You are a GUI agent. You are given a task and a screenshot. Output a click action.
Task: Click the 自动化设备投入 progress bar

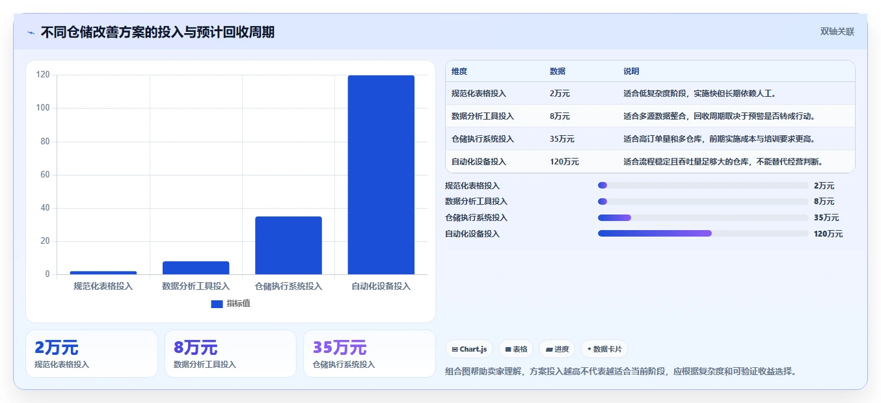[x=703, y=233]
